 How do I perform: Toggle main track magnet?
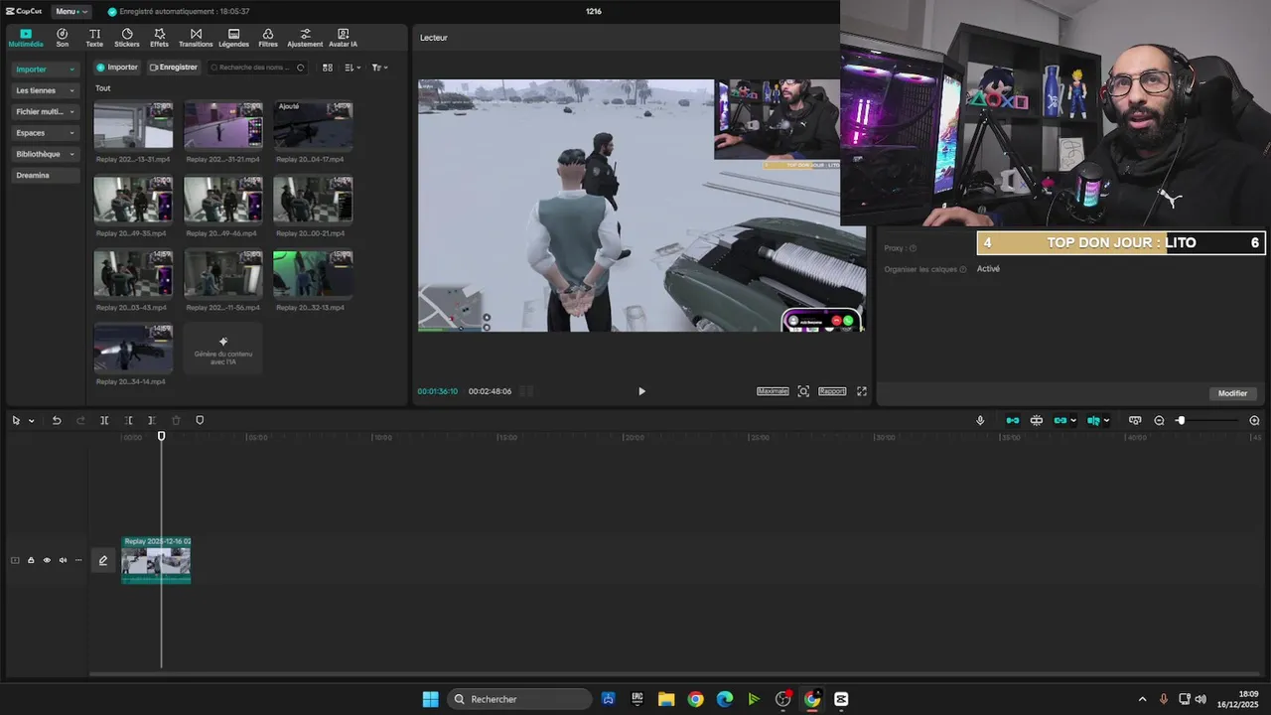1013,421
